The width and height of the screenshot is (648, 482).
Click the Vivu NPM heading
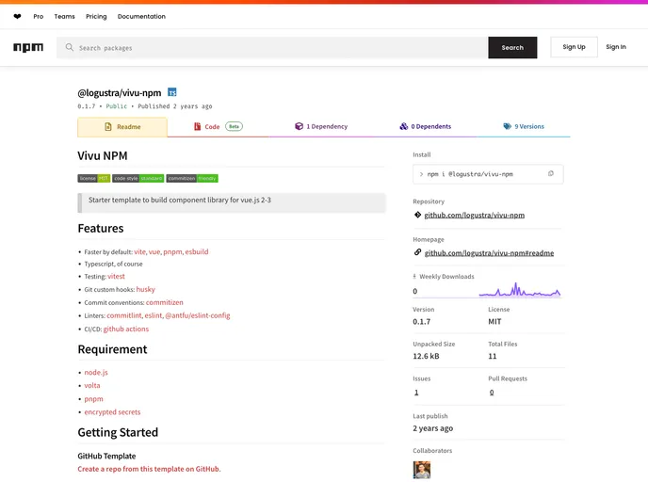pos(103,155)
